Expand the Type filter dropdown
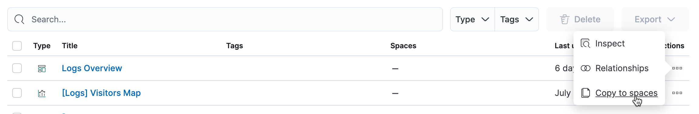Image resolution: width=699 pixels, height=114 pixels. pyautogui.click(x=472, y=19)
